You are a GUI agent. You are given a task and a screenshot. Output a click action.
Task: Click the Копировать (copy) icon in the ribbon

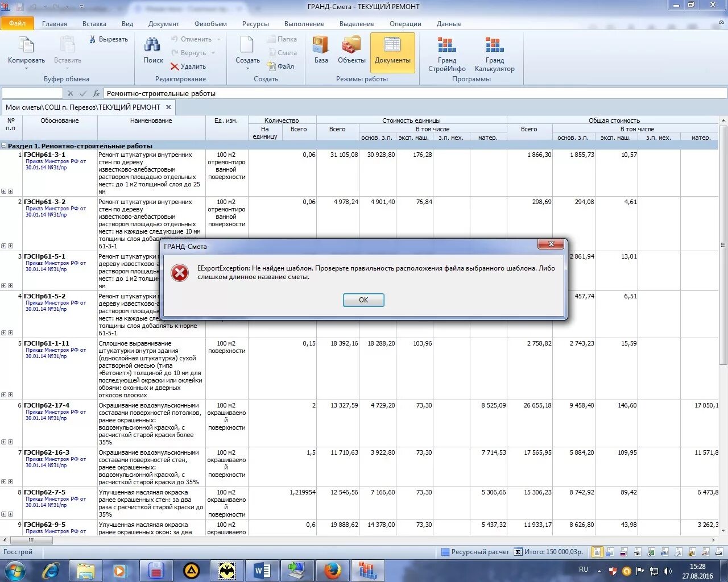[26, 46]
